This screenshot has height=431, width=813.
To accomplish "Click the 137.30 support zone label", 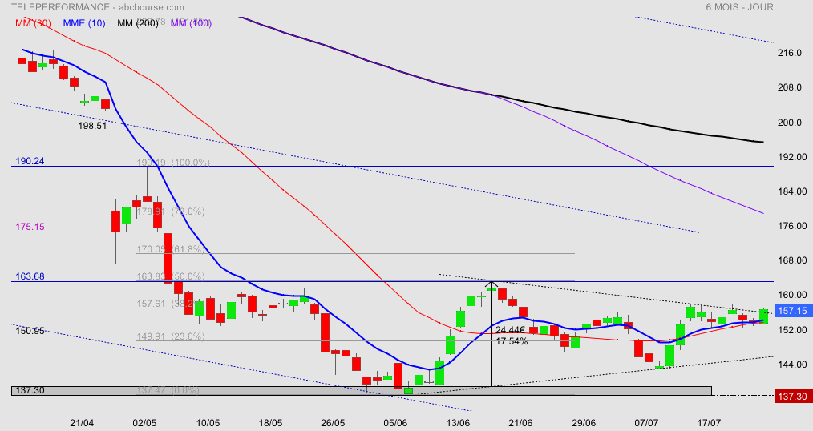I will pos(30,390).
